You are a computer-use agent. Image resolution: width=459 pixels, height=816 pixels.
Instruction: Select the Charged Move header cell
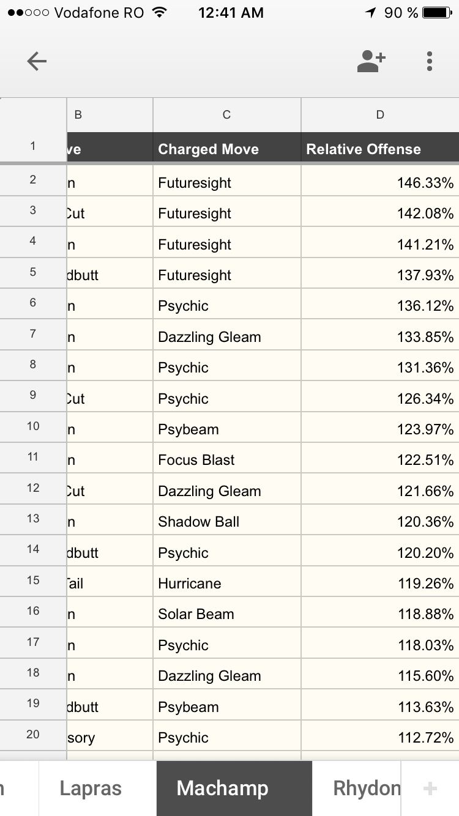(x=227, y=149)
